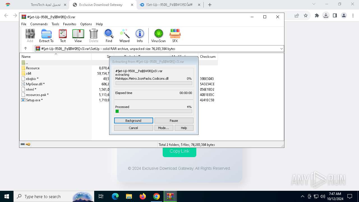This screenshot has width=359, height=202.
Task: Switch to the !Set-Up--9508 browser tab
Action: click(x=170, y=5)
